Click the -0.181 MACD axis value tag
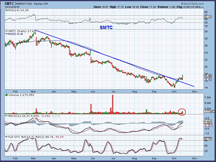The image size is (216, 162). [x=208, y=125]
